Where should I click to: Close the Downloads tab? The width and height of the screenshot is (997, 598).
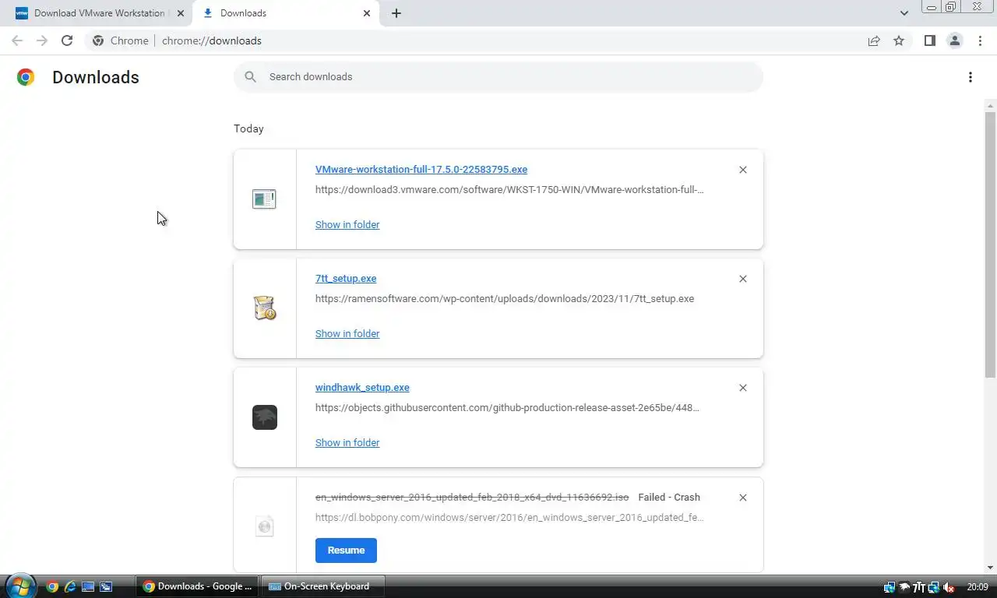coord(367,13)
